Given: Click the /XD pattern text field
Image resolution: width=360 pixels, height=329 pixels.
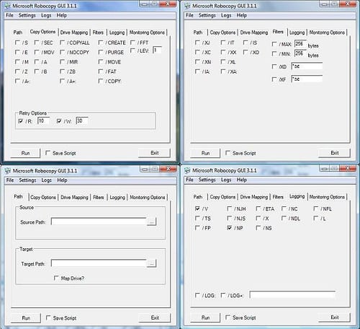Looking at the screenshot, I should 307,66.
